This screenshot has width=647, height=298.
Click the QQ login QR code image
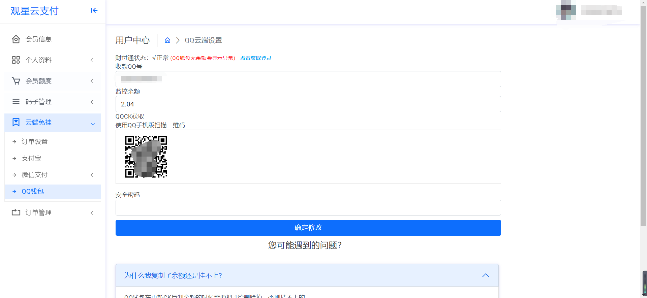tap(146, 157)
